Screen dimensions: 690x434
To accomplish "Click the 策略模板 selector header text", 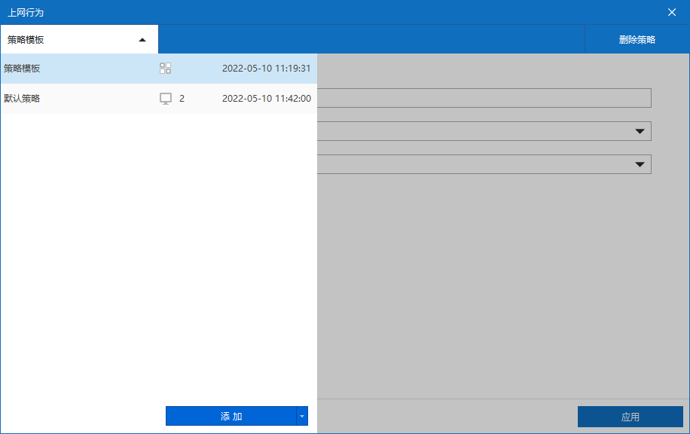I will [26, 40].
